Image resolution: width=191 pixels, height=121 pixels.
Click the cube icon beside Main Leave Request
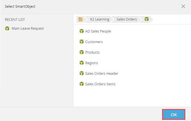(7, 29)
